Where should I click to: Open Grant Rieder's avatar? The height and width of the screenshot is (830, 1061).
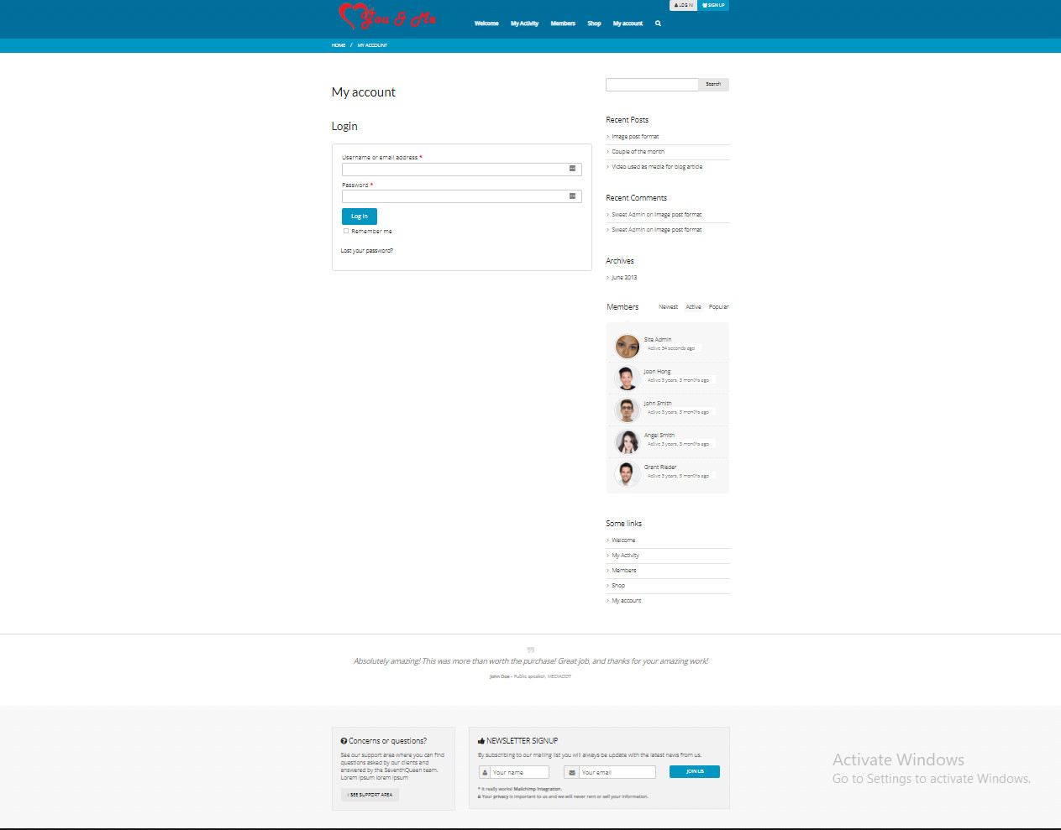[628, 473]
